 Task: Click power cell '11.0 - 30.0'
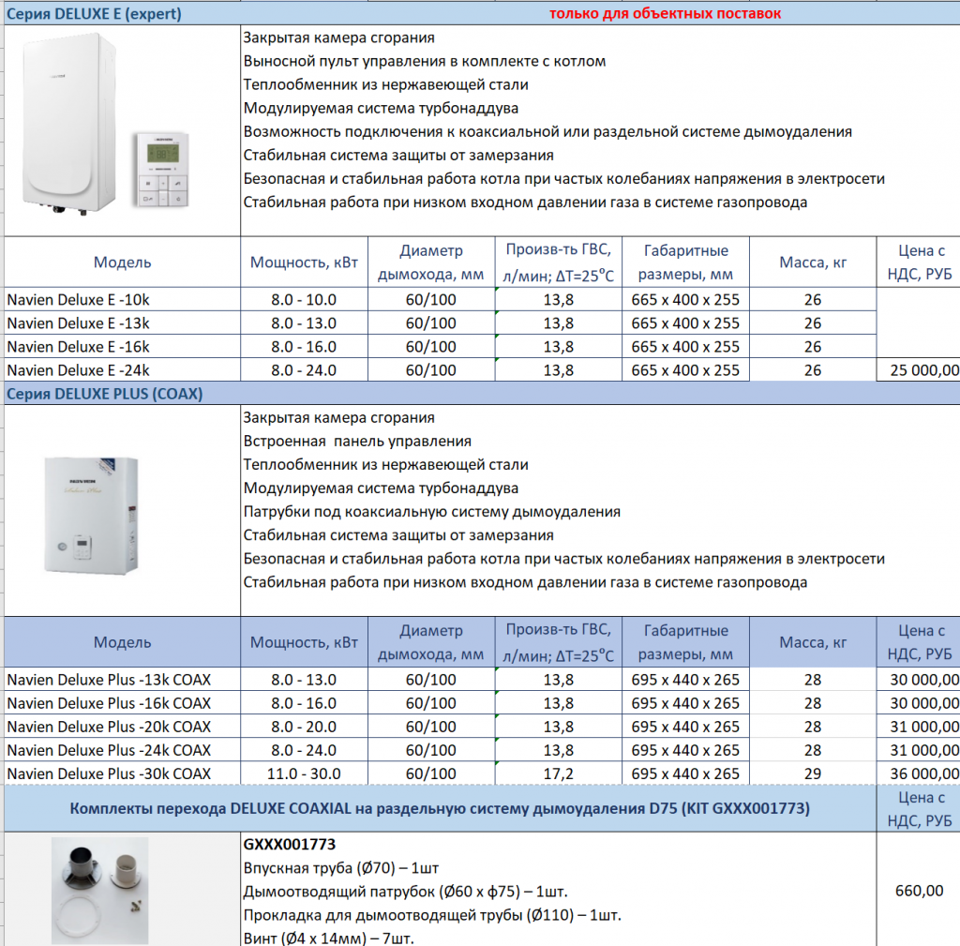click(305, 773)
